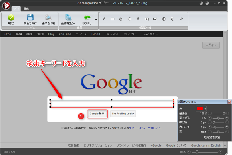This screenshot has width=232, height=155.
Task: Open the 色 color dropdown arrow
Action: [205, 109]
